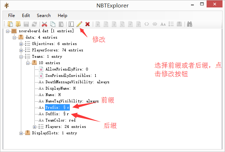The width and height of the screenshot is (225, 152).
Task: Click the Open File toolbar icon
Action: click(x=10, y=24)
